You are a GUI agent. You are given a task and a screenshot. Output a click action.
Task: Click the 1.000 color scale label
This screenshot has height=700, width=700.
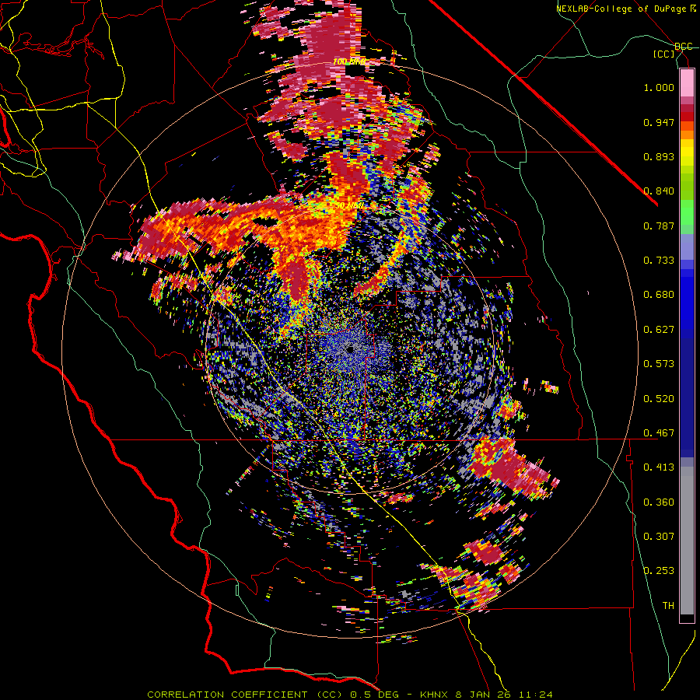tap(659, 87)
